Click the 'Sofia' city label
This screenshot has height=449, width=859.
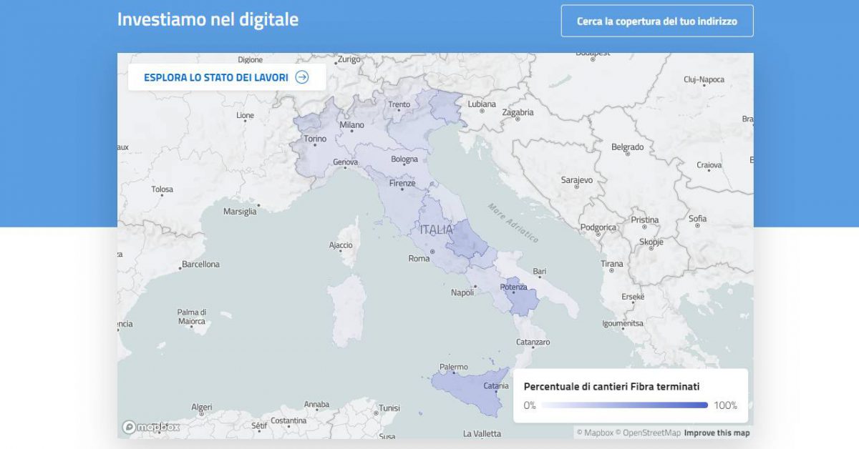(x=697, y=219)
